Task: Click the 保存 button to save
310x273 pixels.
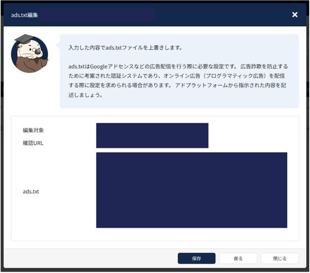Action: (196, 258)
